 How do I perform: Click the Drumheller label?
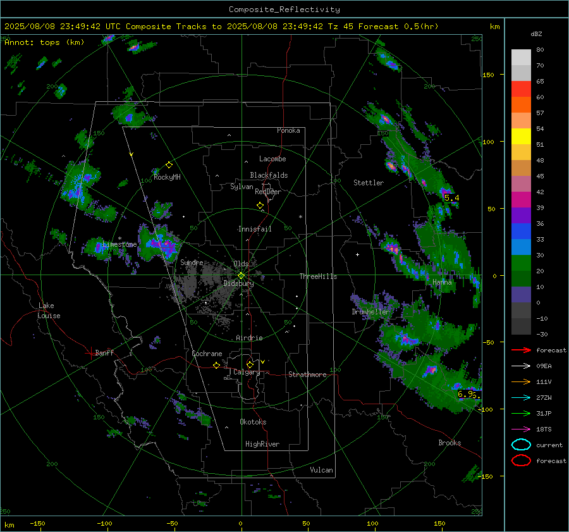click(370, 312)
